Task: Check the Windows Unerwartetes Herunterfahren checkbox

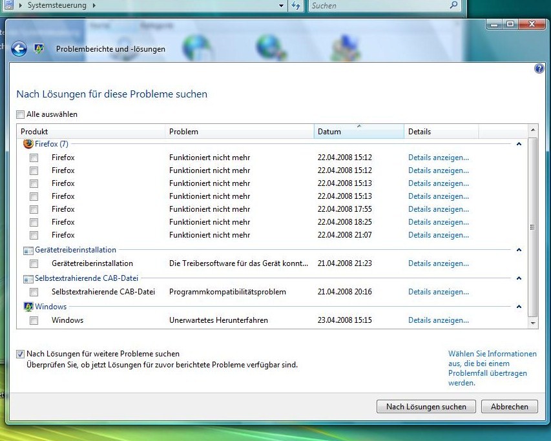Action: (34, 320)
